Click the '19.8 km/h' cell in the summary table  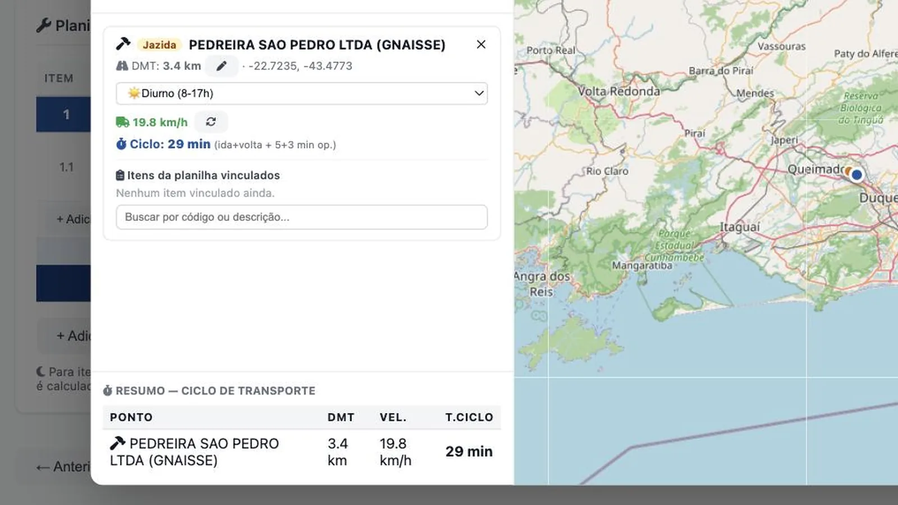396,452
